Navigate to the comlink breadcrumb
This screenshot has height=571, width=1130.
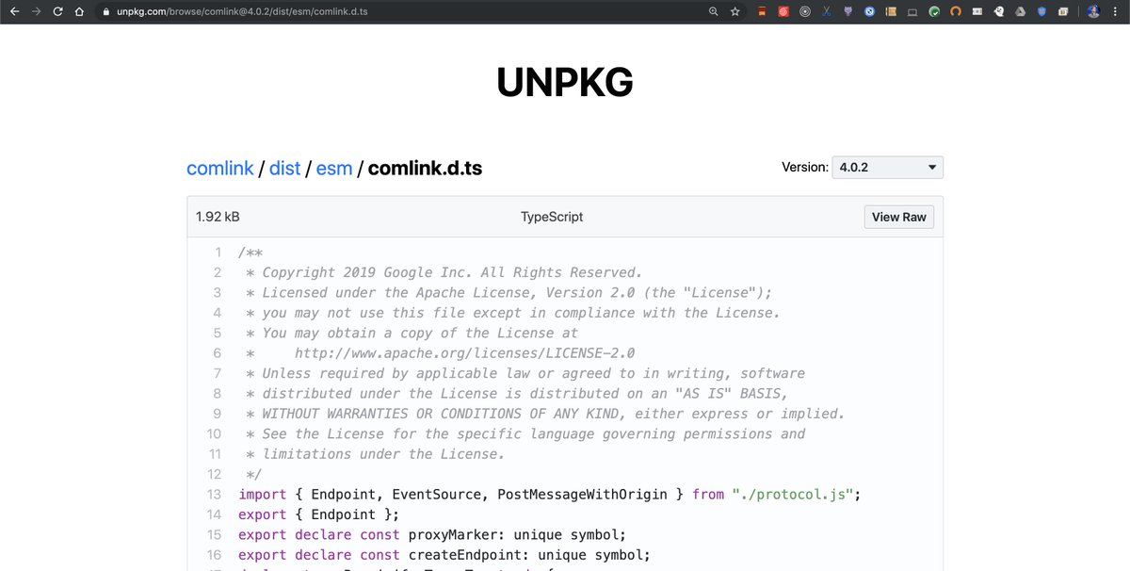click(220, 168)
